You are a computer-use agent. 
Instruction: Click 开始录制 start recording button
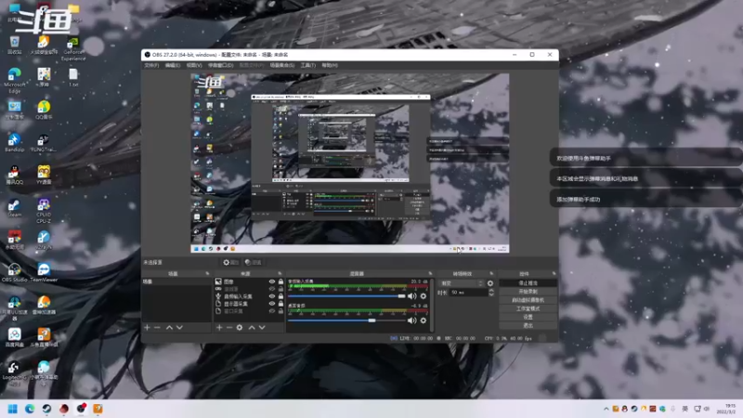528,292
